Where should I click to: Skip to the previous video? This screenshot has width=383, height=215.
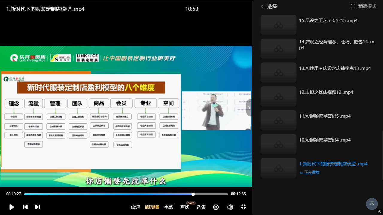coord(25,207)
